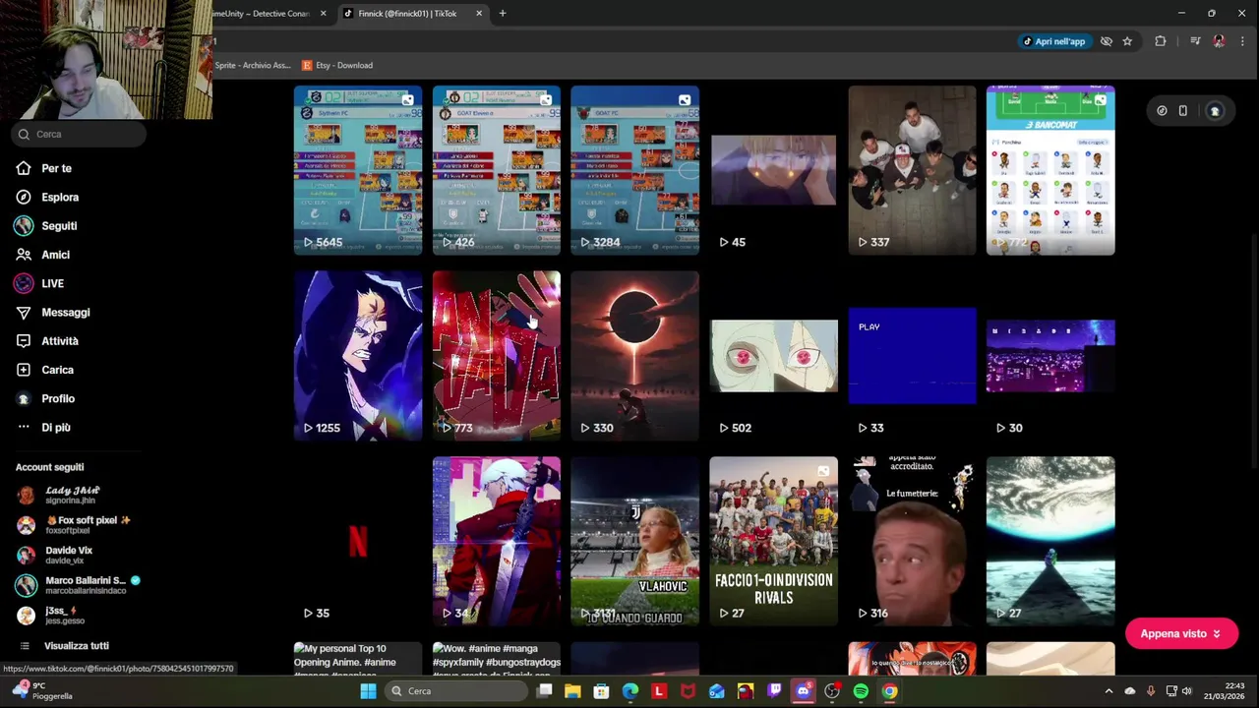
Task: Go to Seguiti in sidebar
Action: click(x=46, y=226)
